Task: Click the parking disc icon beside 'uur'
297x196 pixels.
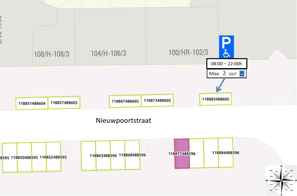Action: coord(242,74)
